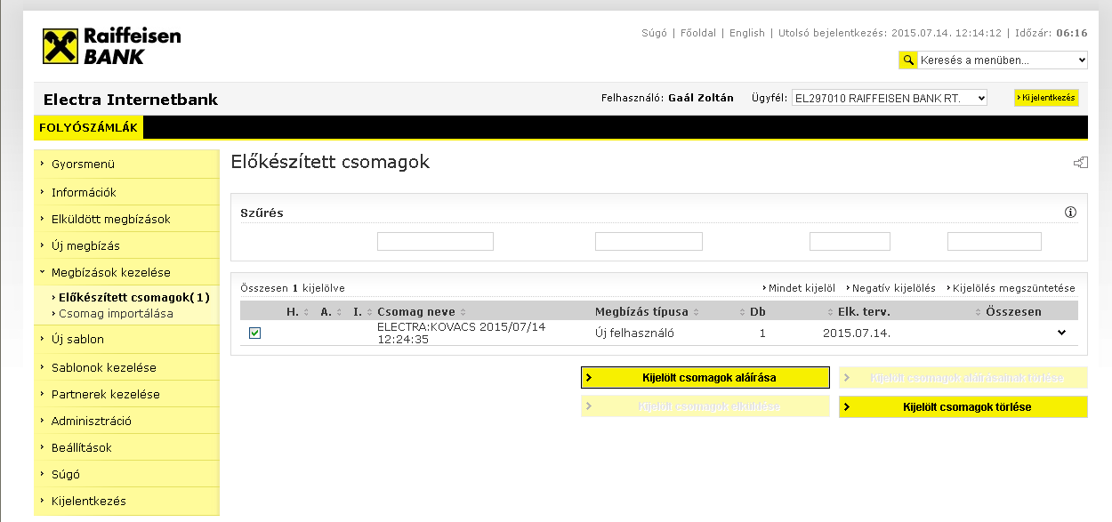Select the FOLYÓSZÁMLÁK tab
The width and height of the screenshot is (1112, 522).
point(88,127)
